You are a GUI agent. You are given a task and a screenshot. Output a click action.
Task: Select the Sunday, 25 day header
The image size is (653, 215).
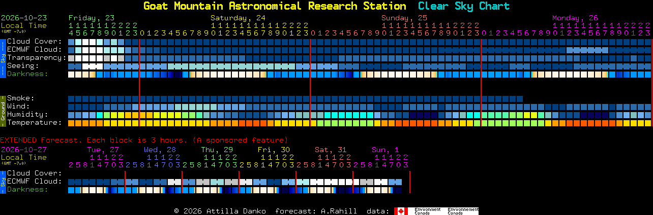(404, 18)
